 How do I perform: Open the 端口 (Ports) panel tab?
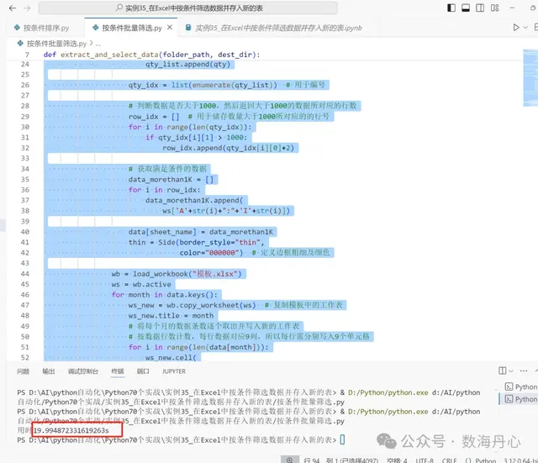click(143, 371)
